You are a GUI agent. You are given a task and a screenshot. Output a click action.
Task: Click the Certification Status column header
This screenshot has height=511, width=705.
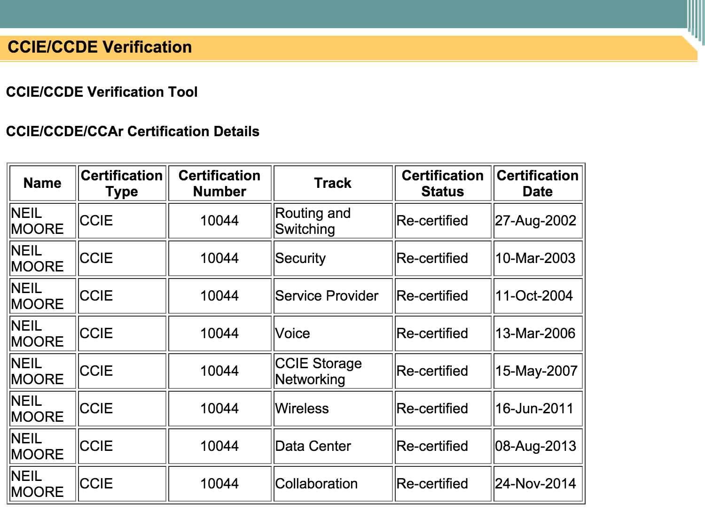[x=443, y=183]
